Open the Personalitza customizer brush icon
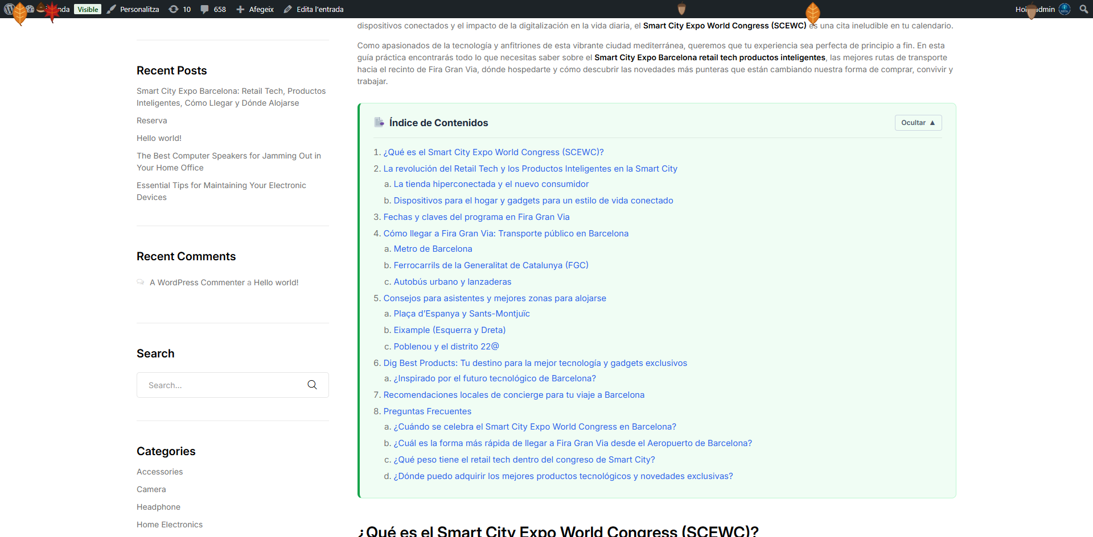The image size is (1093, 537). point(112,9)
